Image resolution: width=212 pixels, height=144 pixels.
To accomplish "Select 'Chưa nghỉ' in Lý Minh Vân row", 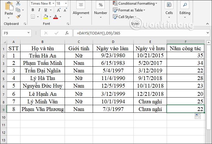I will click(150, 101).
